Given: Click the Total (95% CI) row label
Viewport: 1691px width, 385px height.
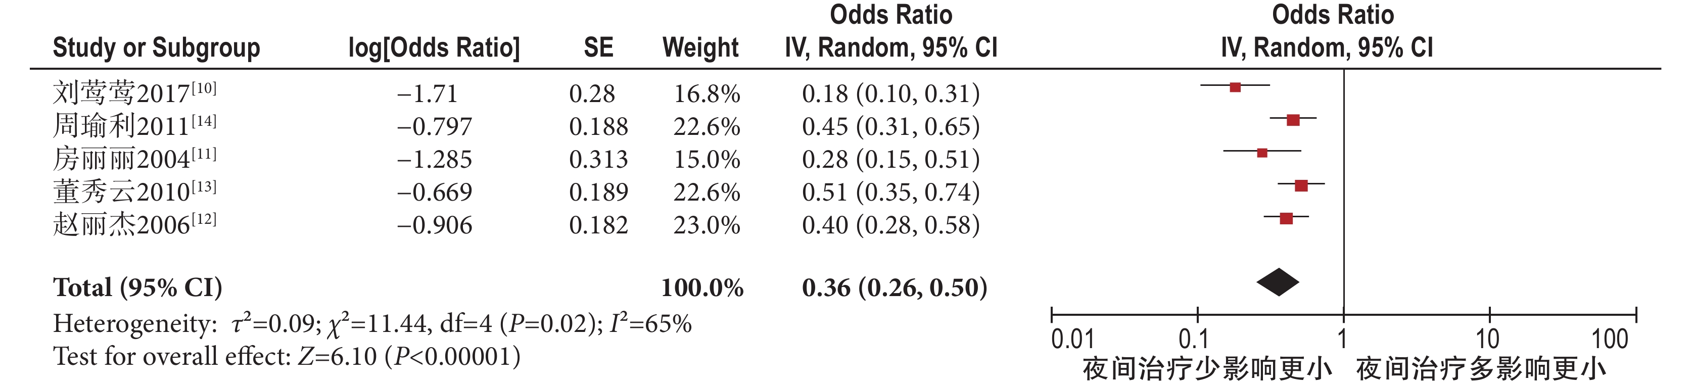Looking at the screenshot, I should [x=138, y=287].
